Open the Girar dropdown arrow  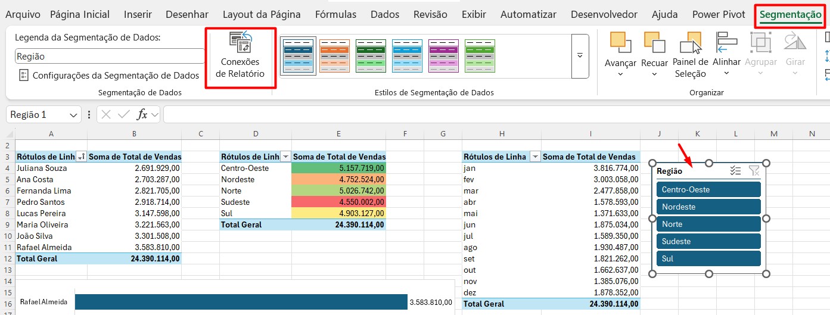point(795,73)
